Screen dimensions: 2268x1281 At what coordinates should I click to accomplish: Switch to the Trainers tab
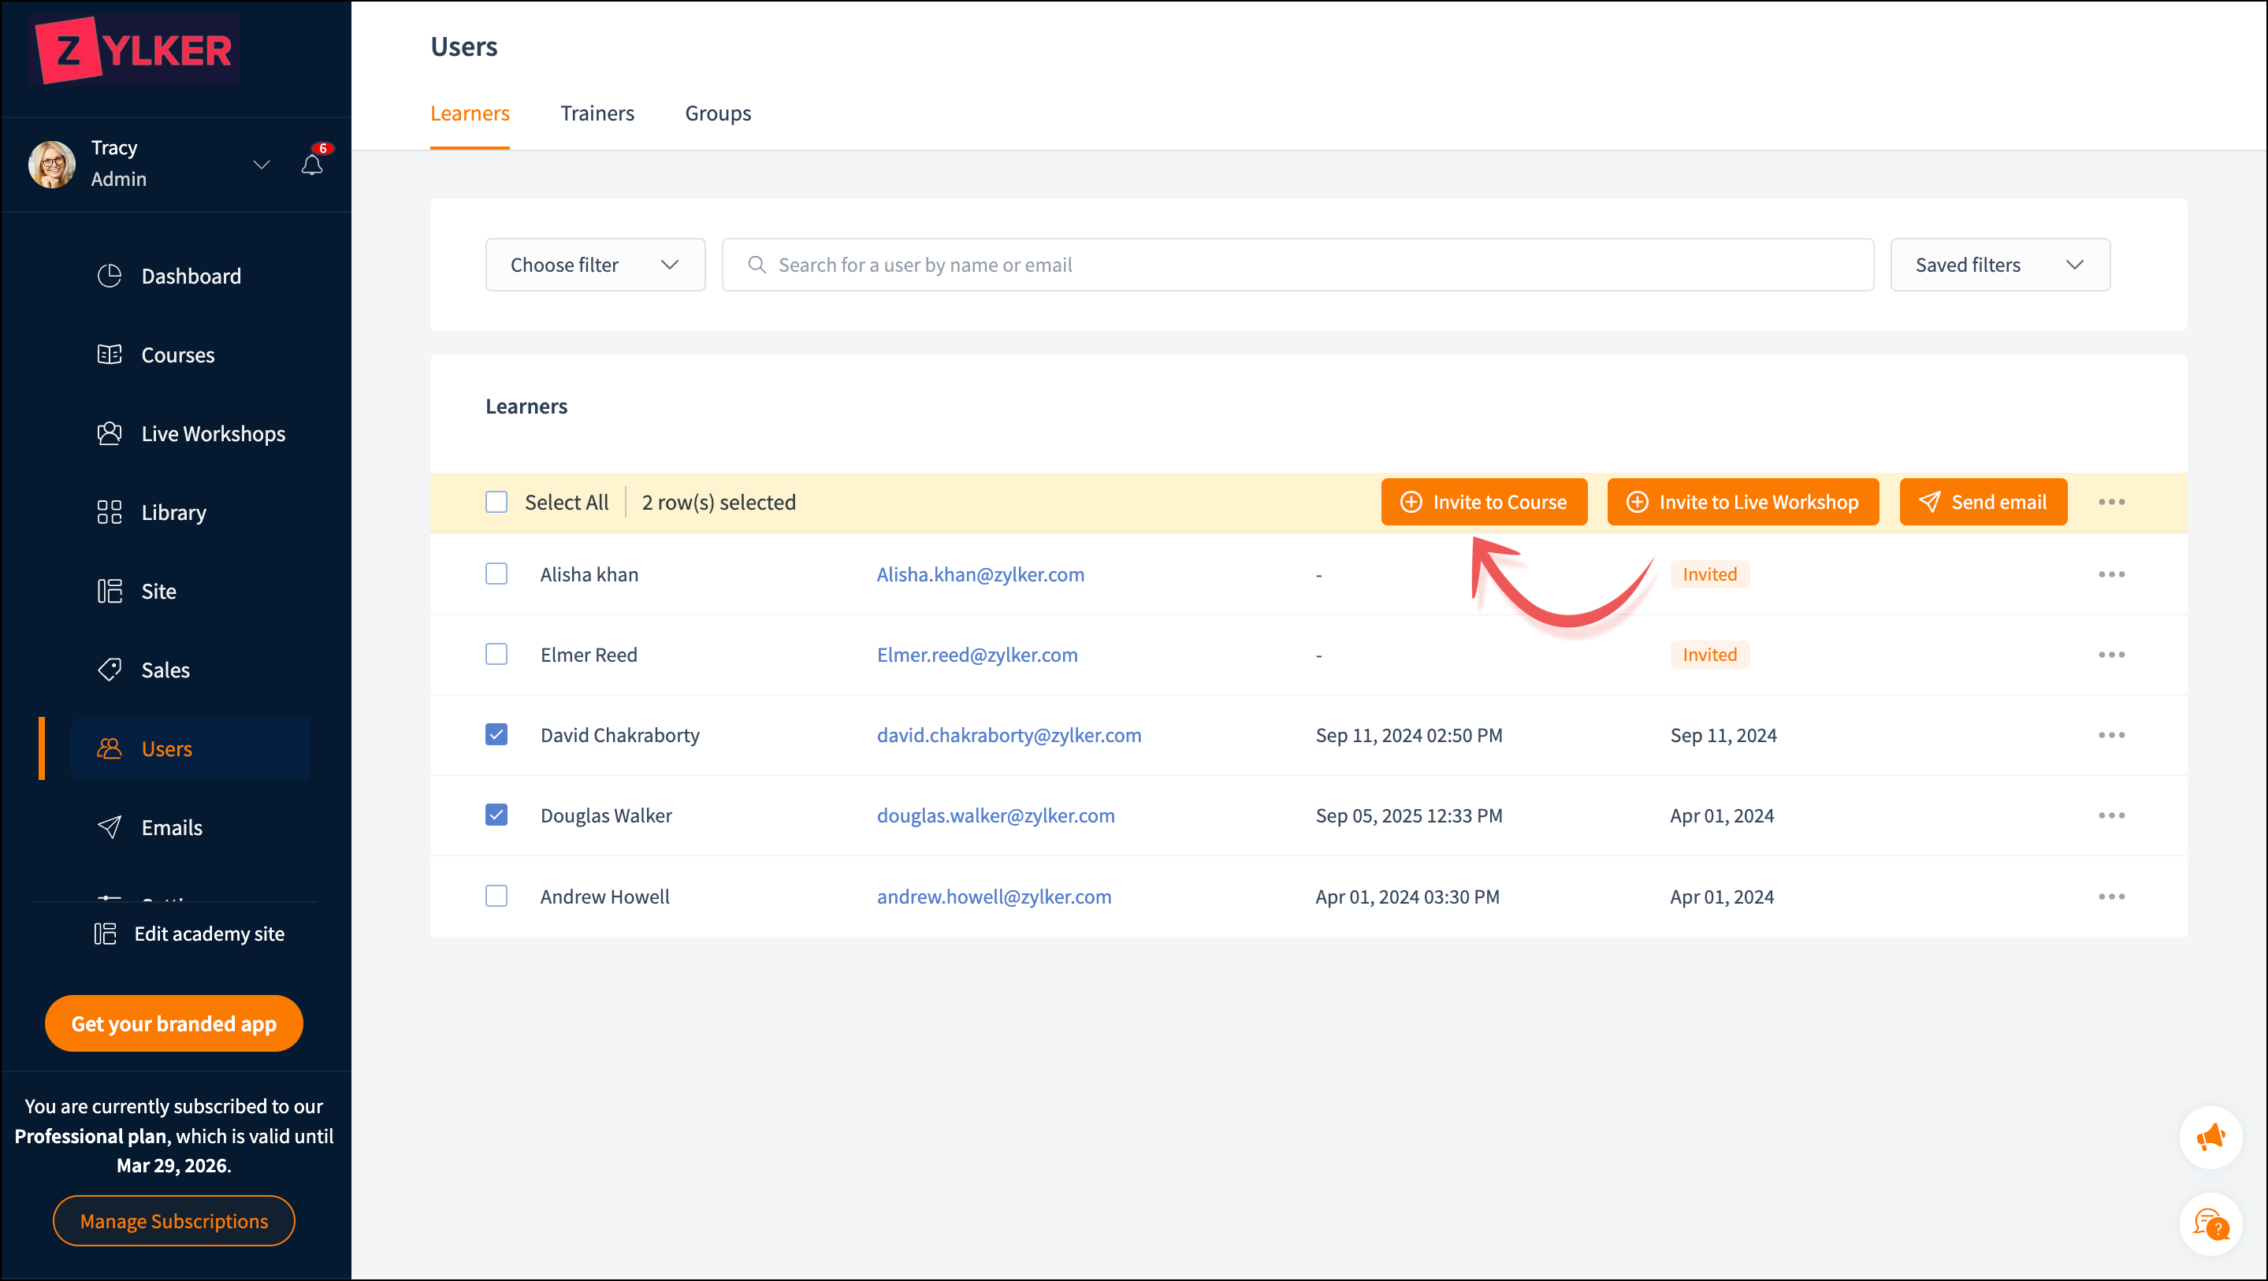(x=597, y=113)
